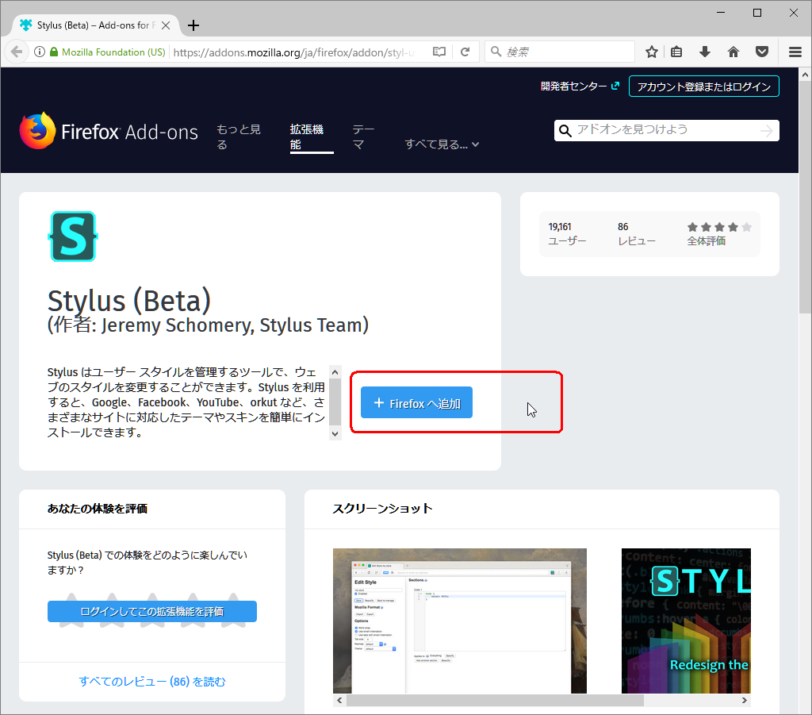Click the page vertical scrollbar thumb
Viewport: 812px width, 715px height.
pyautogui.click(x=805, y=197)
